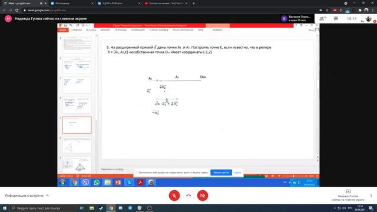Click Undo in PowerPoint quick access toolbar
The height and width of the screenshot is (212, 377).
tap(71, 25)
